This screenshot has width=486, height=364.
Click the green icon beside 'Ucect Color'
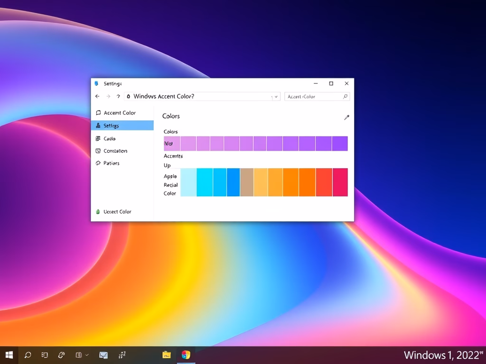(98, 211)
